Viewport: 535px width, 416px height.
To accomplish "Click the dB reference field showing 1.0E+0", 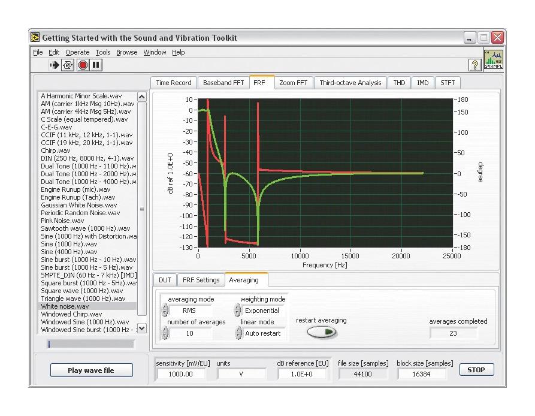I will (301, 374).
